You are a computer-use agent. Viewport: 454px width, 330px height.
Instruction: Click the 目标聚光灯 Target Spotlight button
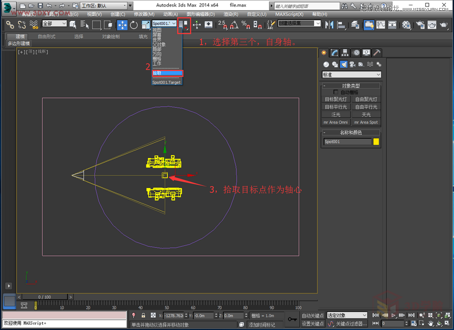336,99
